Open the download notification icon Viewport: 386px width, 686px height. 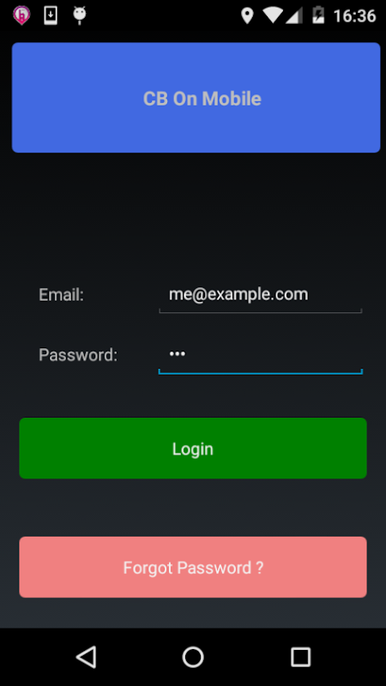[51, 15]
